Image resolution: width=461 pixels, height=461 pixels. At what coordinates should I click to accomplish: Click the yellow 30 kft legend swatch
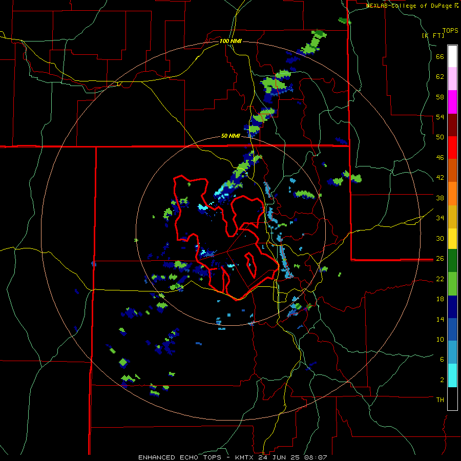452,239
